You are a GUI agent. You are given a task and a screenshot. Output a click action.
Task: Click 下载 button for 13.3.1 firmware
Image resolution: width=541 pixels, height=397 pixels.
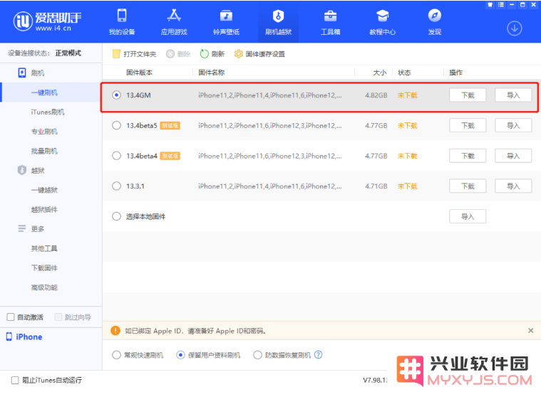[x=468, y=186]
